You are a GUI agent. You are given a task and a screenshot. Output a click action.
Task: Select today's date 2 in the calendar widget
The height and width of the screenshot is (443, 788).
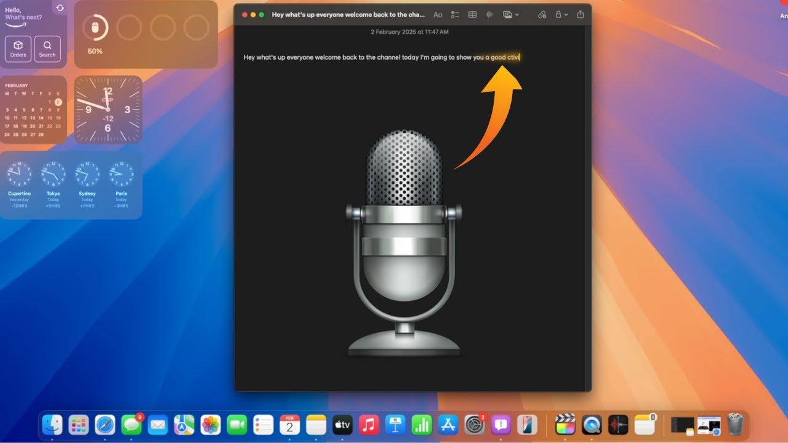click(58, 102)
